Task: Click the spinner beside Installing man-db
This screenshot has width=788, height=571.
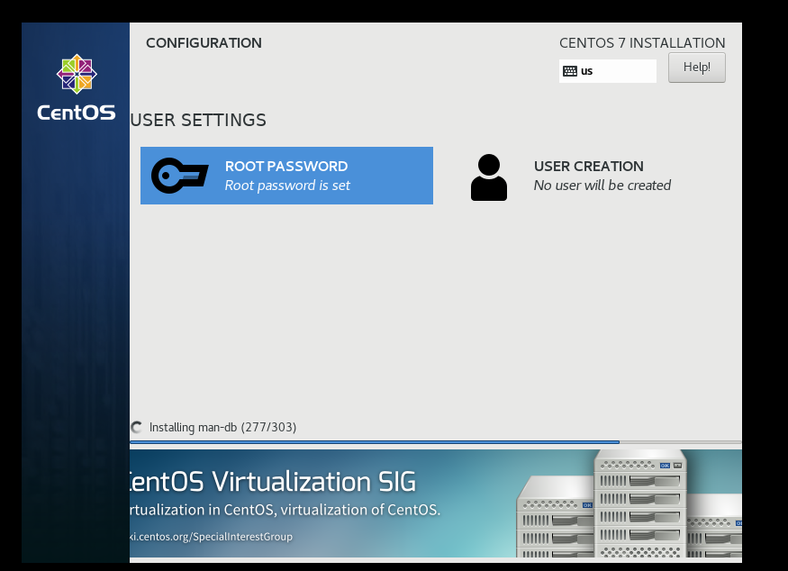Action: click(136, 427)
